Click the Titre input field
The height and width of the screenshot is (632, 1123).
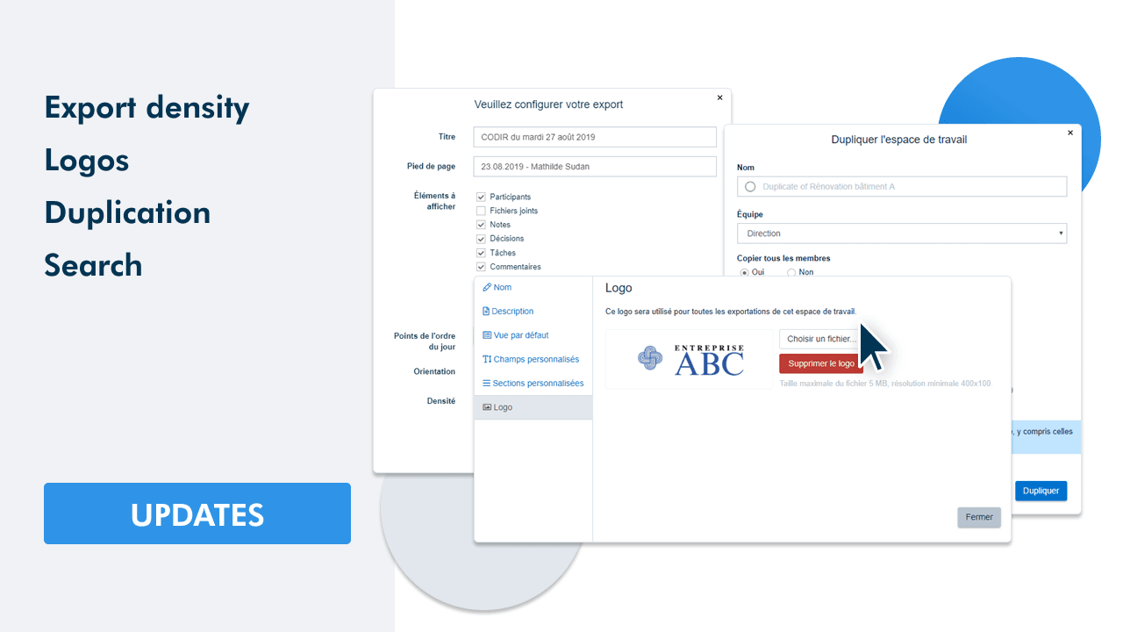(595, 137)
